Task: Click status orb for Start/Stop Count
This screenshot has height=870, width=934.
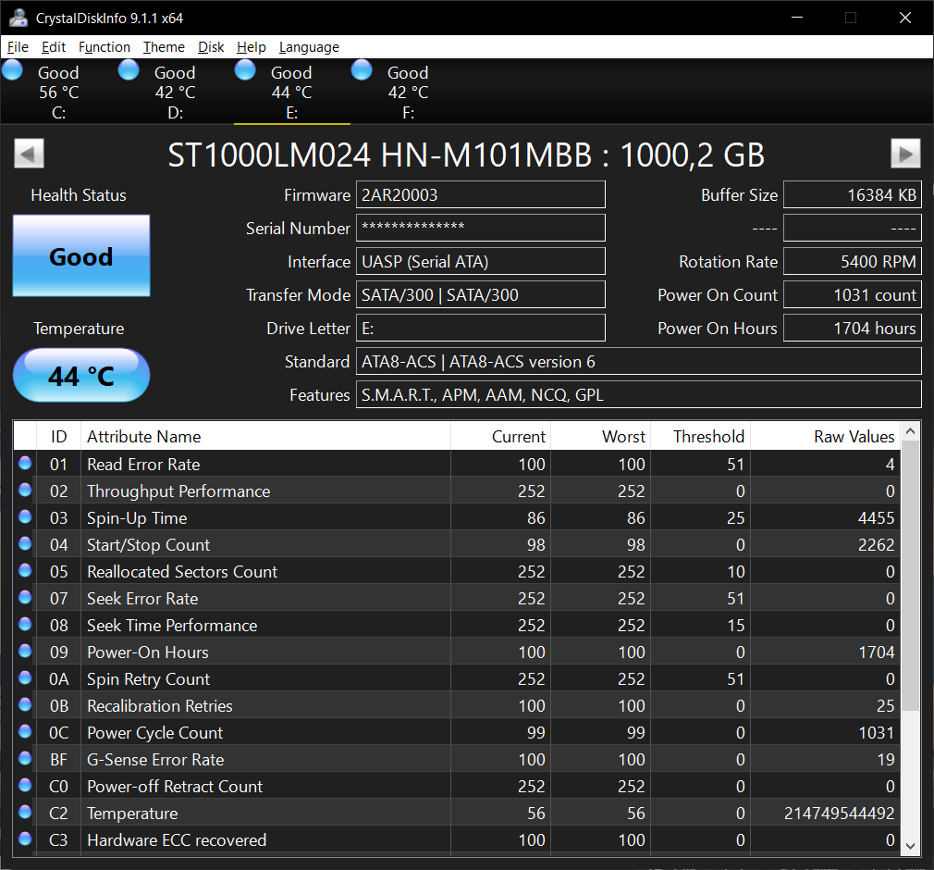Action: pyautogui.click(x=25, y=543)
